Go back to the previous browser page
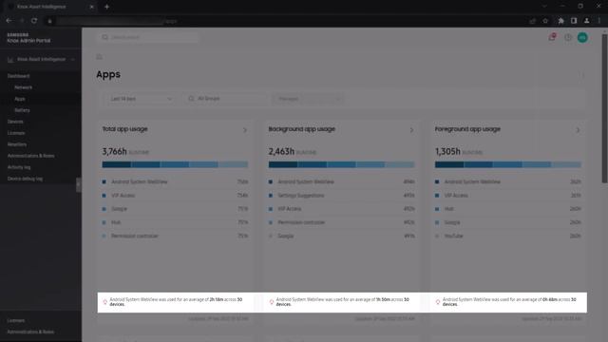This screenshot has height=342, width=608. (x=9, y=21)
